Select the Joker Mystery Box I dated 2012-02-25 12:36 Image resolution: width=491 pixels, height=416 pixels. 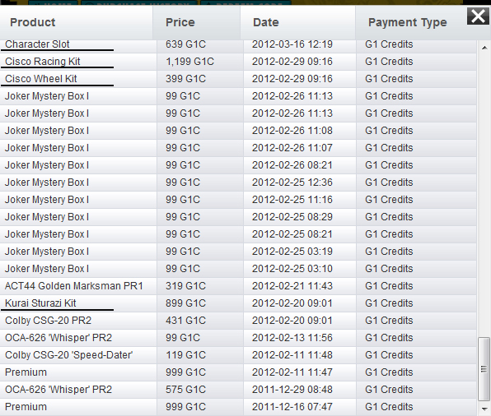coord(238,183)
